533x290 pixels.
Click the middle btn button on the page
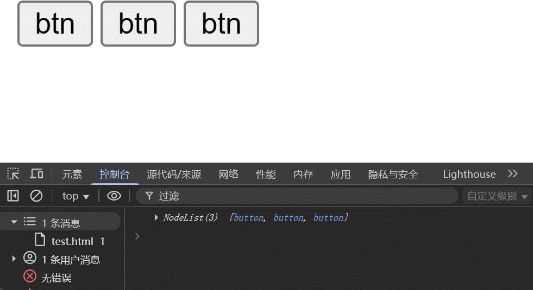[138, 24]
